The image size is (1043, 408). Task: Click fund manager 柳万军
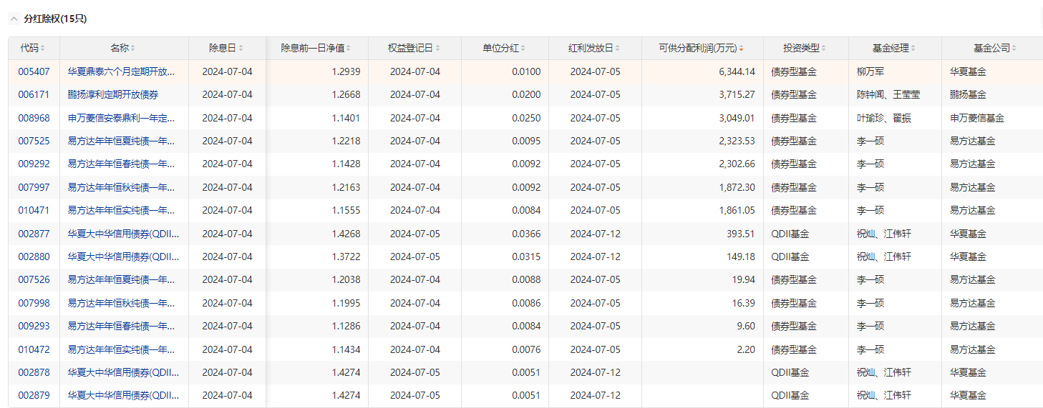point(870,71)
